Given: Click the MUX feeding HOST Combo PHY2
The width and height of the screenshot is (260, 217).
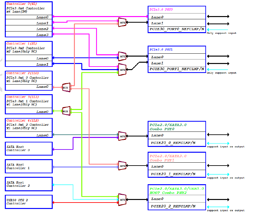Looking at the screenshot, I should pyautogui.click(x=122, y=200).
